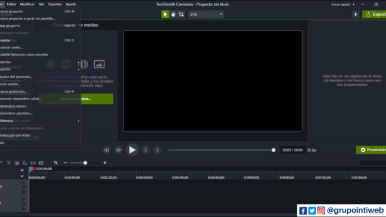Viewport: 386px width, 217px height.
Task: Click the scissors Cut icon
Action: point(8,163)
